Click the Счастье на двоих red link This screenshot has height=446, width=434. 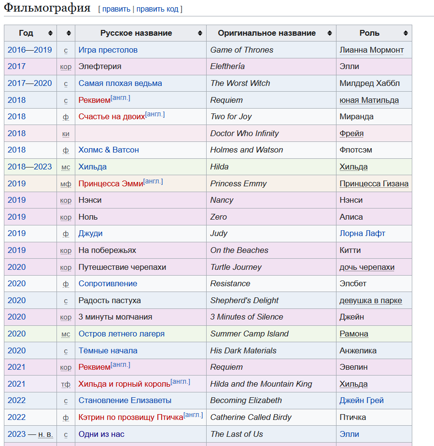click(112, 117)
